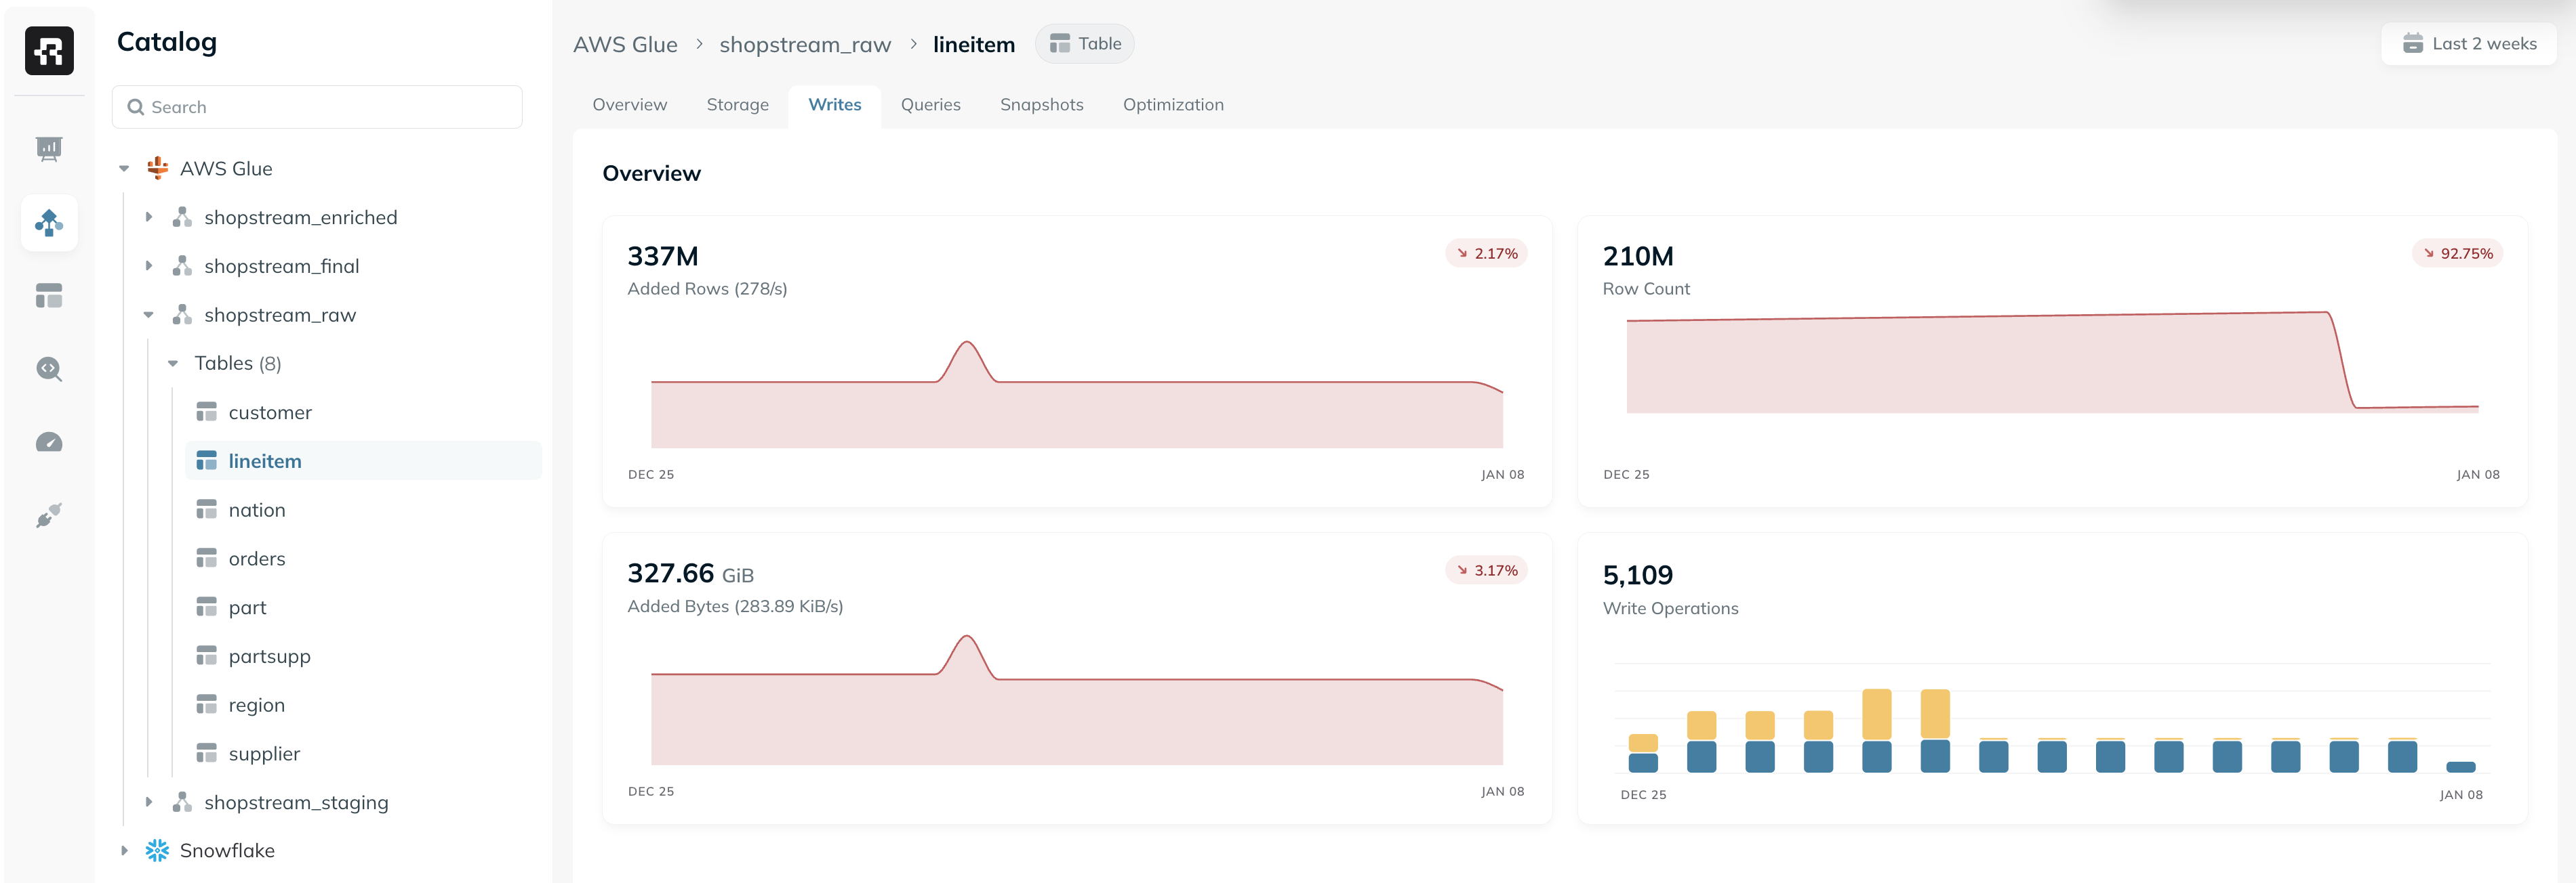The width and height of the screenshot is (2576, 883).
Task: Collapse the Tables (8) group
Action: [x=173, y=364]
